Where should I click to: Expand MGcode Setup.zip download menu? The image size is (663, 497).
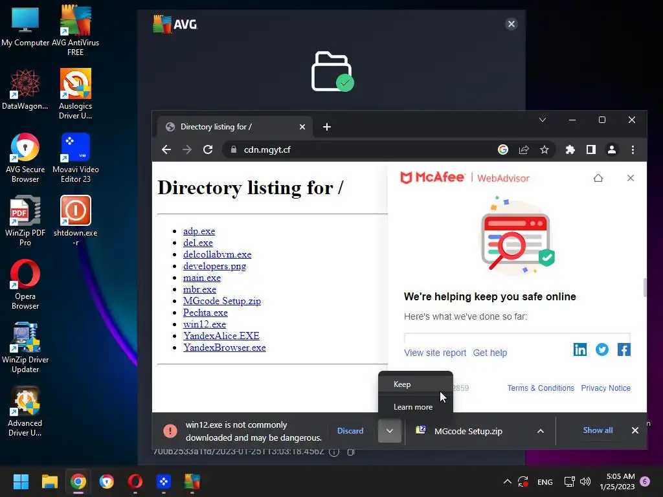(x=541, y=431)
